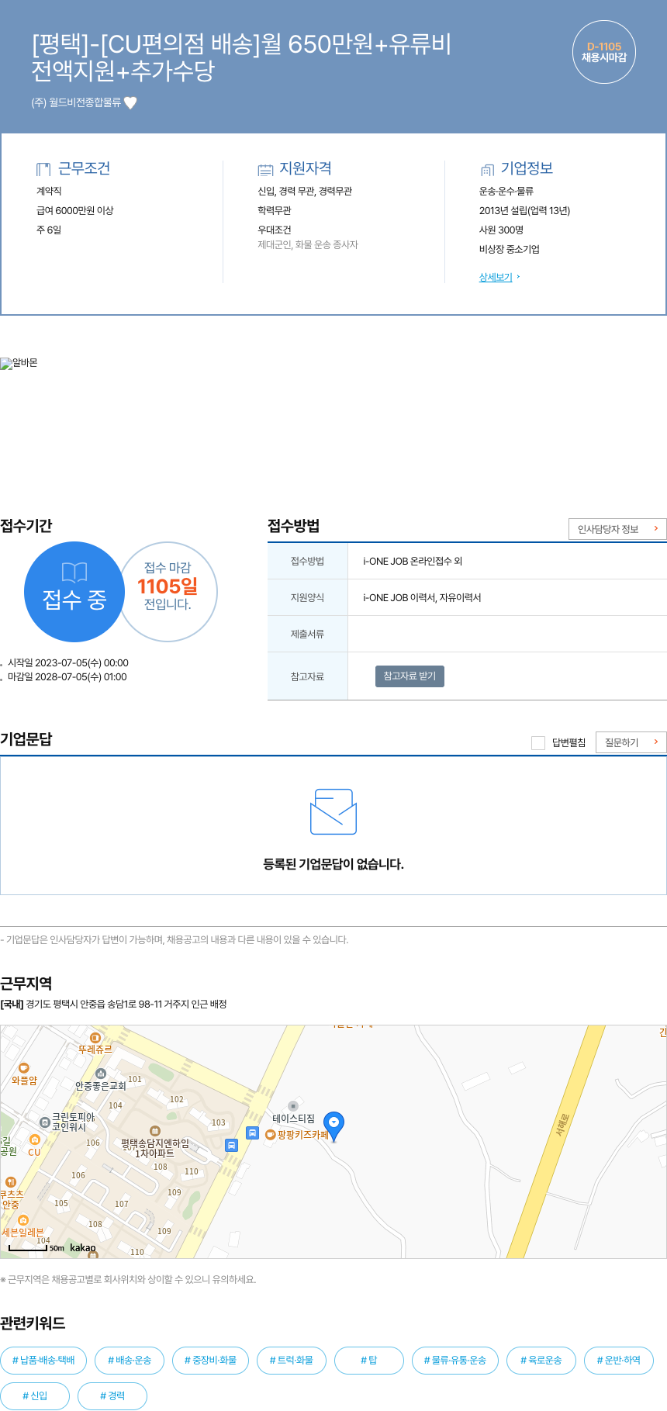
Task: Click 마감일 2028-07-05(수) 01:00 text
Action: [x=67, y=677]
